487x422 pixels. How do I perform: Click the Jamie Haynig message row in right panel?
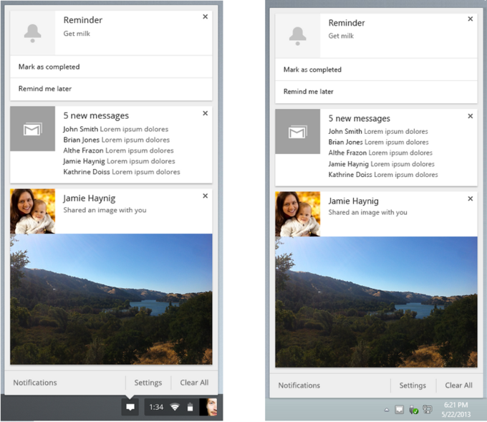(382, 164)
